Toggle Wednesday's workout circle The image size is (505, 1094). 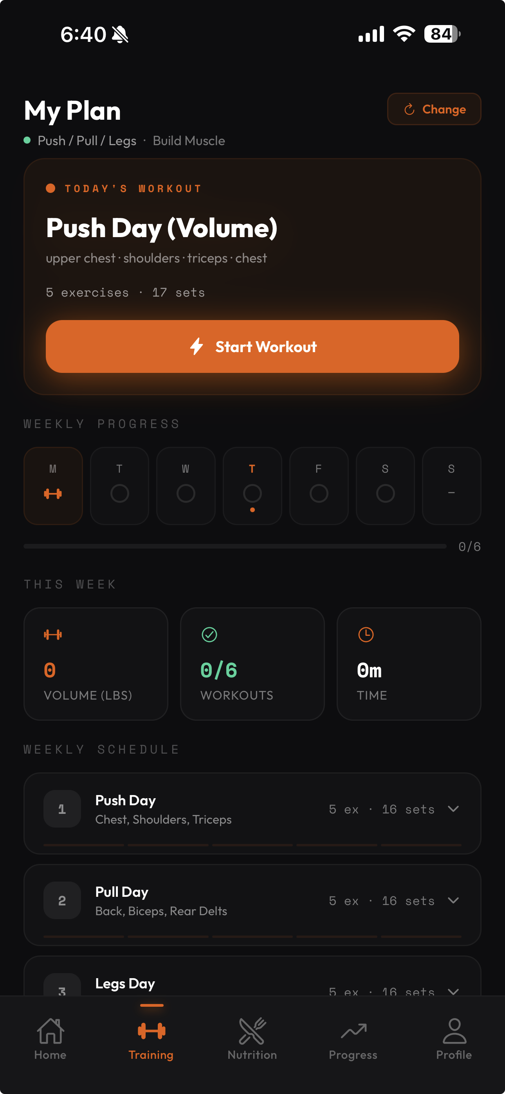click(x=186, y=493)
